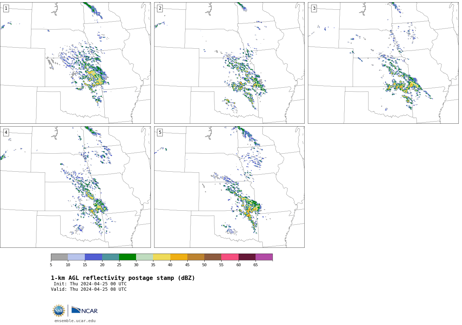This screenshot has width=462, height=325.
Task: Click the Valid time Thu 2024-04-25 08 UTC
Action: 89,289
